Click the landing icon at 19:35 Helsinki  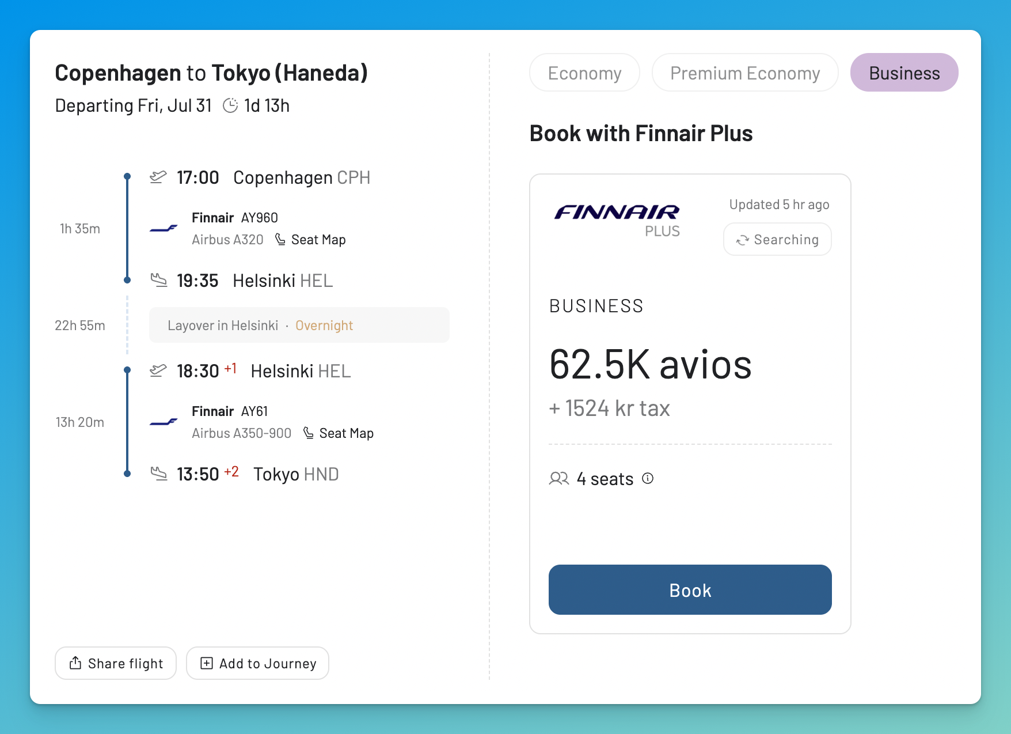(x=158, y=280)
